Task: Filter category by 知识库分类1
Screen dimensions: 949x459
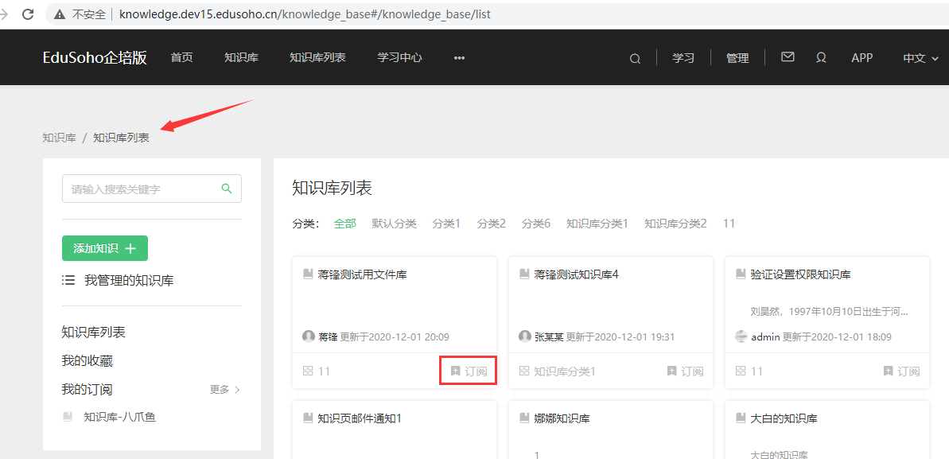Action: tap(597, 224)
